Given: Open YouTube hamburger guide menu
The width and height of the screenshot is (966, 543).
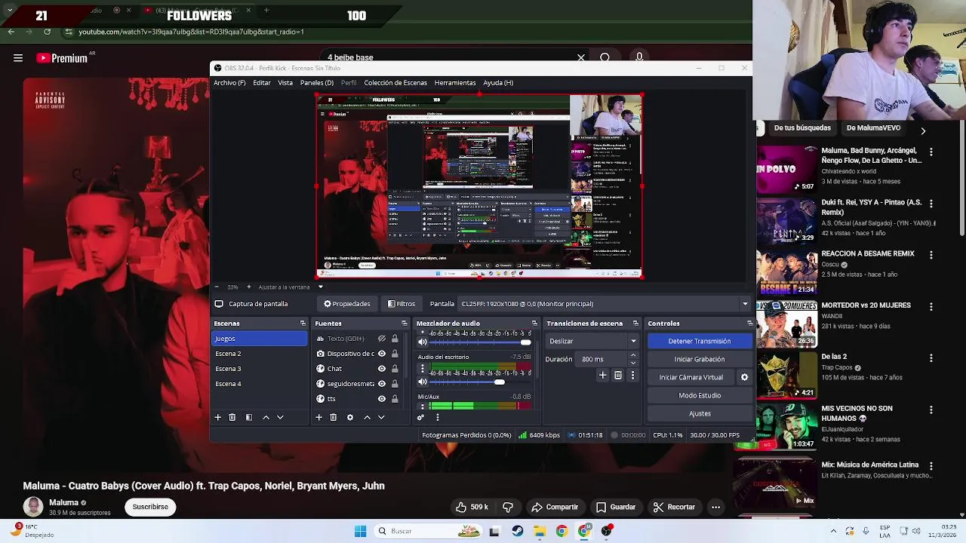Looking at the screenshot, I should [x=18, y=58].
